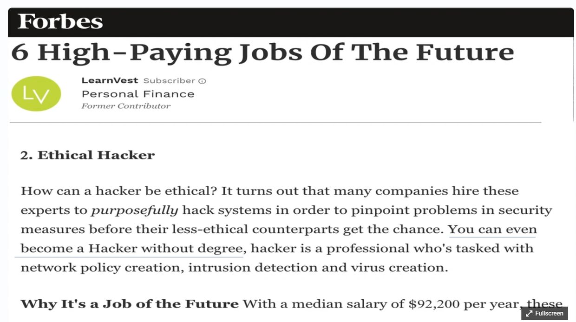Click the "How can a hacker be ethical?" sentence
This screenshot has height=322, width=576.
point(119,191)
